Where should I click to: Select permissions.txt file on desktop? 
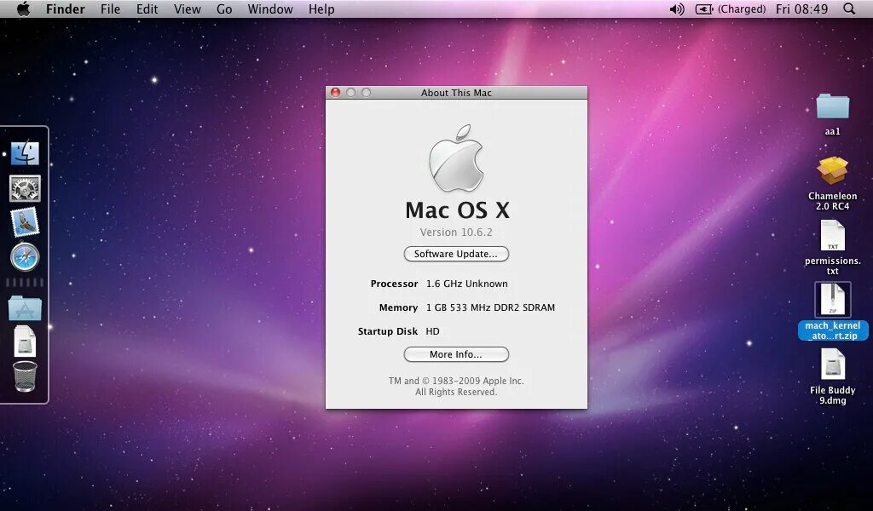[x=832, y=235]
